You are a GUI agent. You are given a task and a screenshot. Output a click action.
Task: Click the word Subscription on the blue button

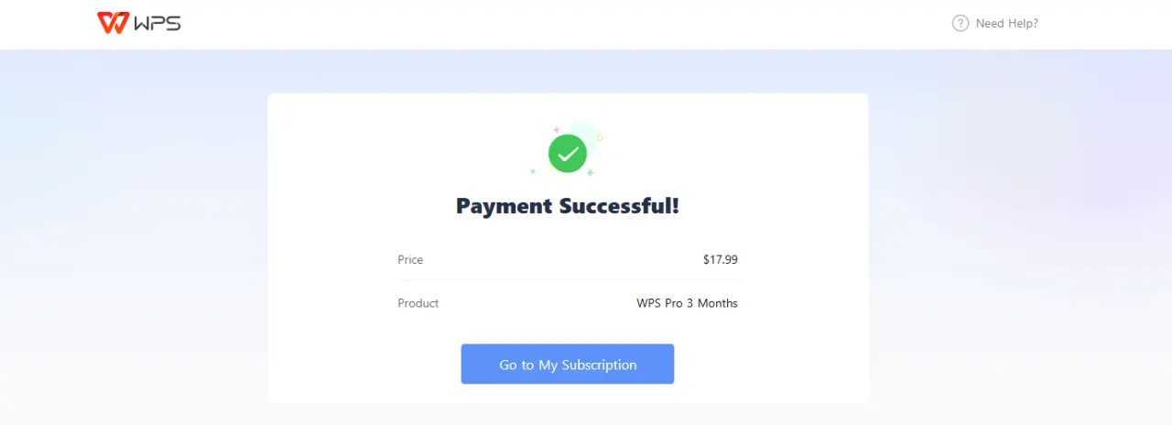[600, 365]
